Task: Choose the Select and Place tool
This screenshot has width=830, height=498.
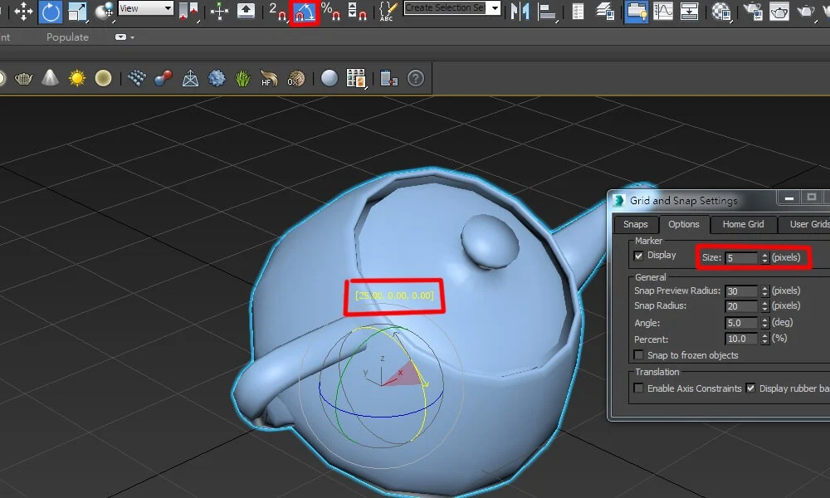Action: coord(105,11)
